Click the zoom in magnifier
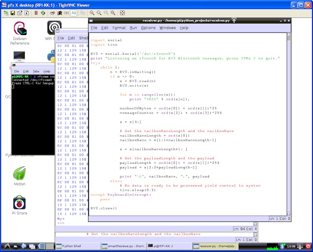Viewport: 313px width, 252px height. pos(92,13)
